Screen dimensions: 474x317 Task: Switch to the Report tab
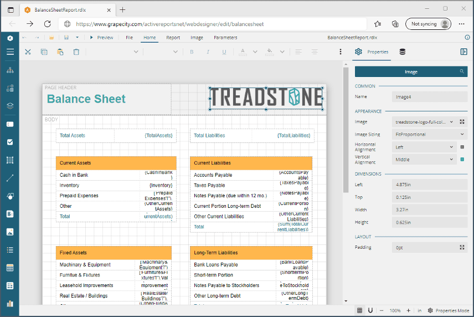pyautogui.click(x=173, y=38)
